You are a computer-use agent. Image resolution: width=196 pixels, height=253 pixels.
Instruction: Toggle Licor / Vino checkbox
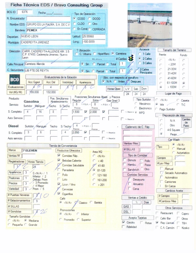coord(59,184)
